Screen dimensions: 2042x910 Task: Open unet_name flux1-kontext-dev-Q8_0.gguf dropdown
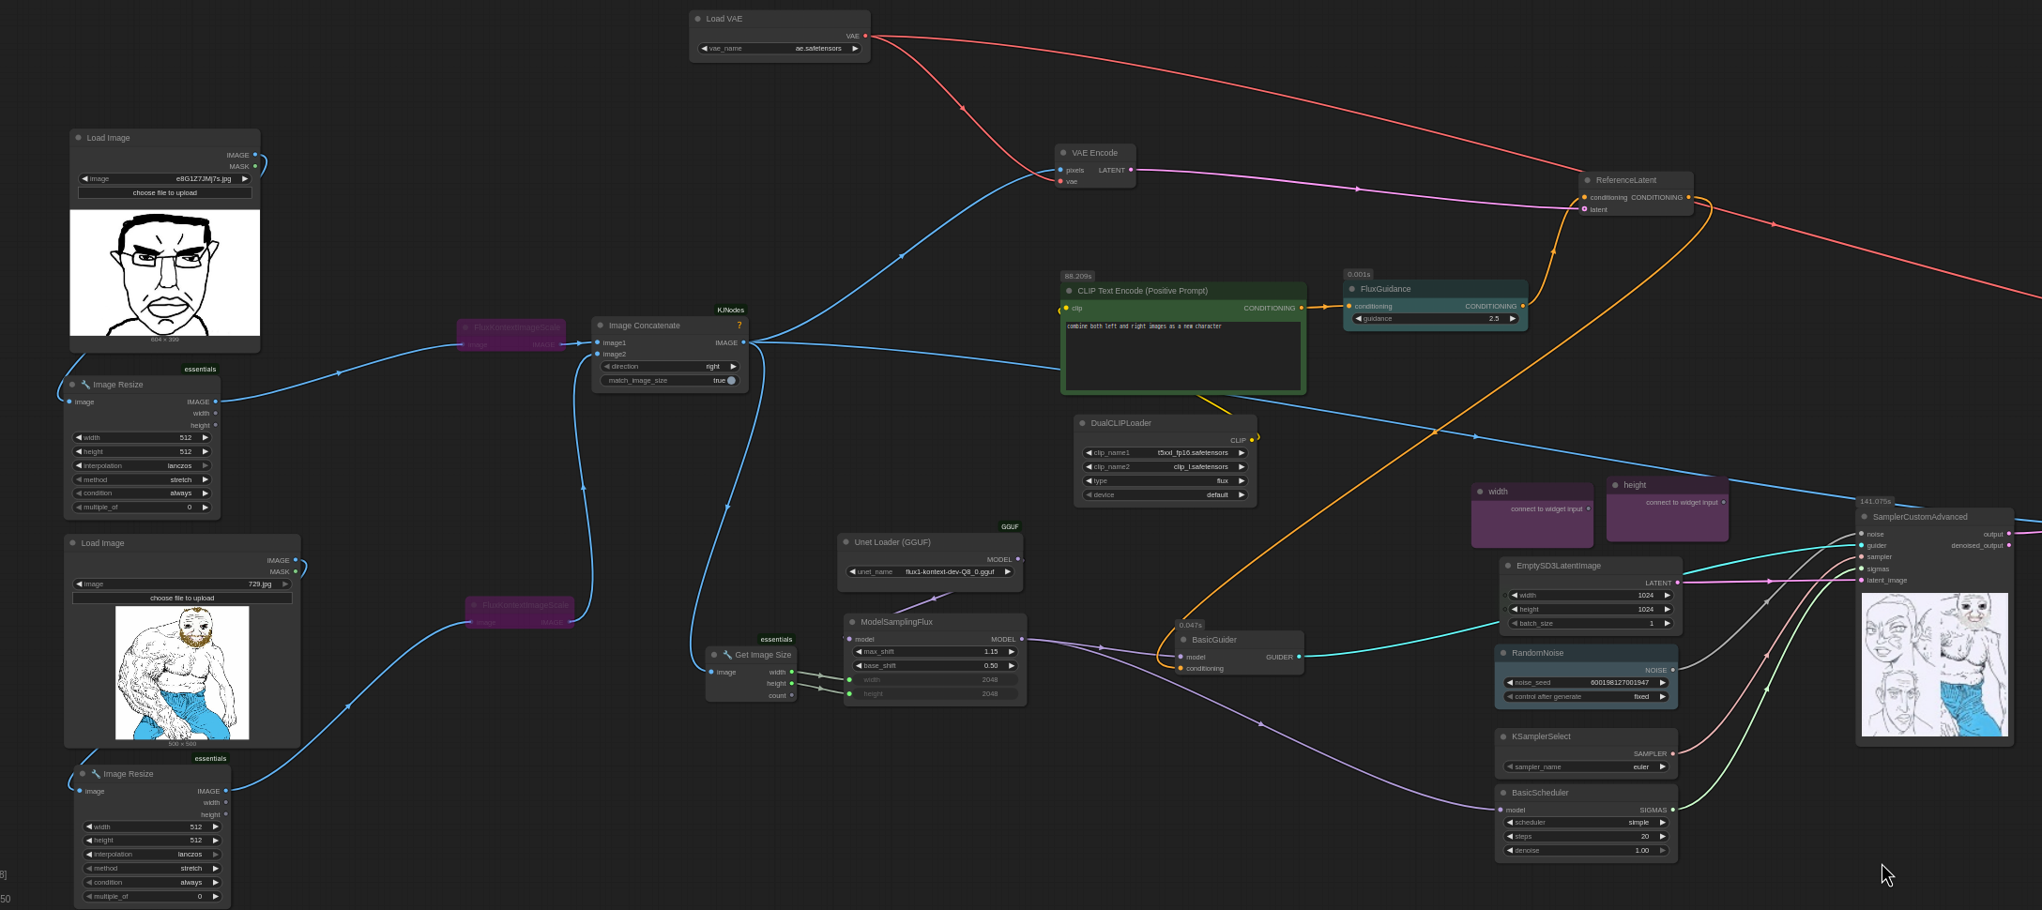(930, 572)
